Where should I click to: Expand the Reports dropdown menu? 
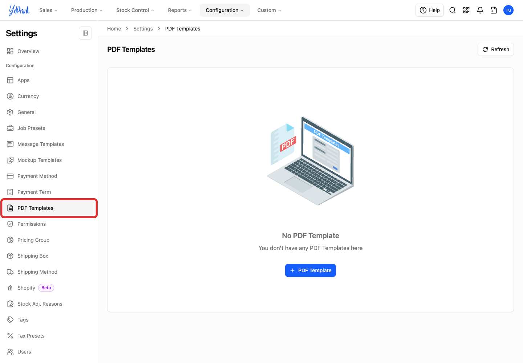180,10
